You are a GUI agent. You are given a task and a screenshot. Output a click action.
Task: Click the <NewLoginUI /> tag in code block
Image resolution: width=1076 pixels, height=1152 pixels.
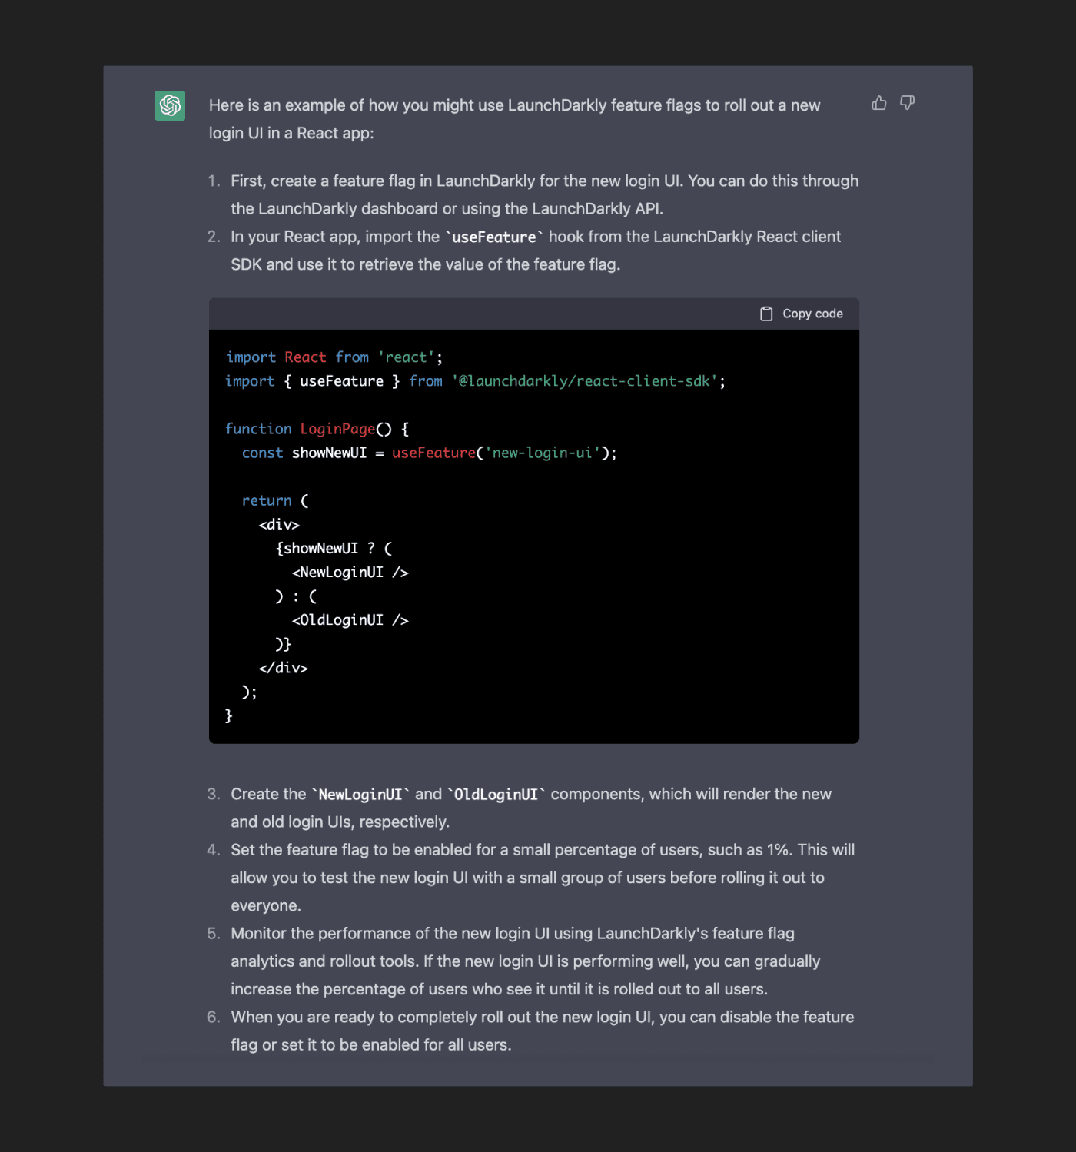(x=350, y=572)
